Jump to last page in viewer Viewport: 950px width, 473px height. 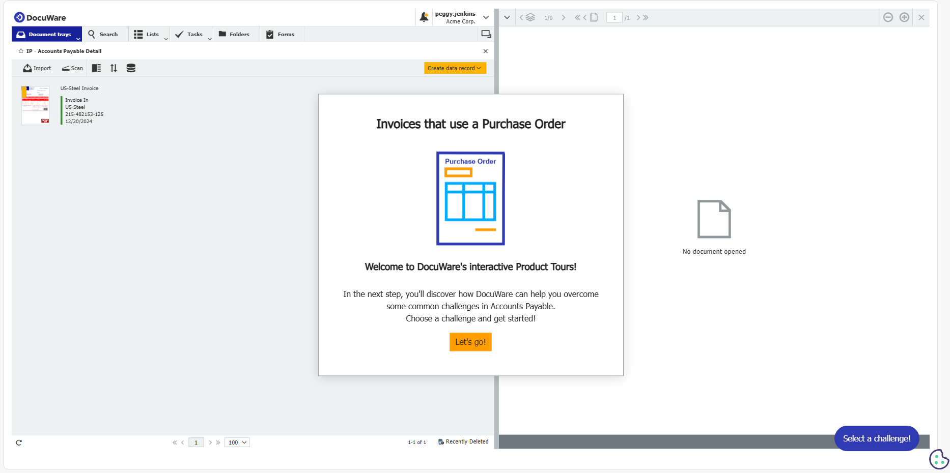tap(646, 17)
